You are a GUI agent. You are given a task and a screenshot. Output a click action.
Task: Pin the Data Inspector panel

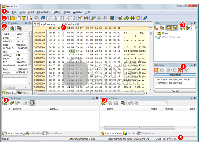pos(26,23)
